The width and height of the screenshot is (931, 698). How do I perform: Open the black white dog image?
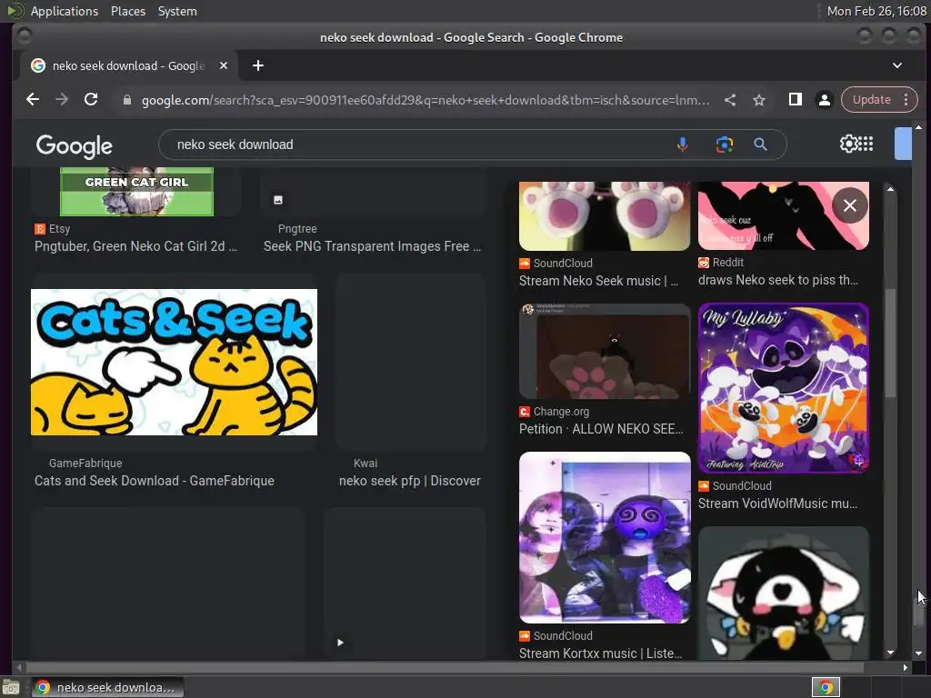(783, 593)
